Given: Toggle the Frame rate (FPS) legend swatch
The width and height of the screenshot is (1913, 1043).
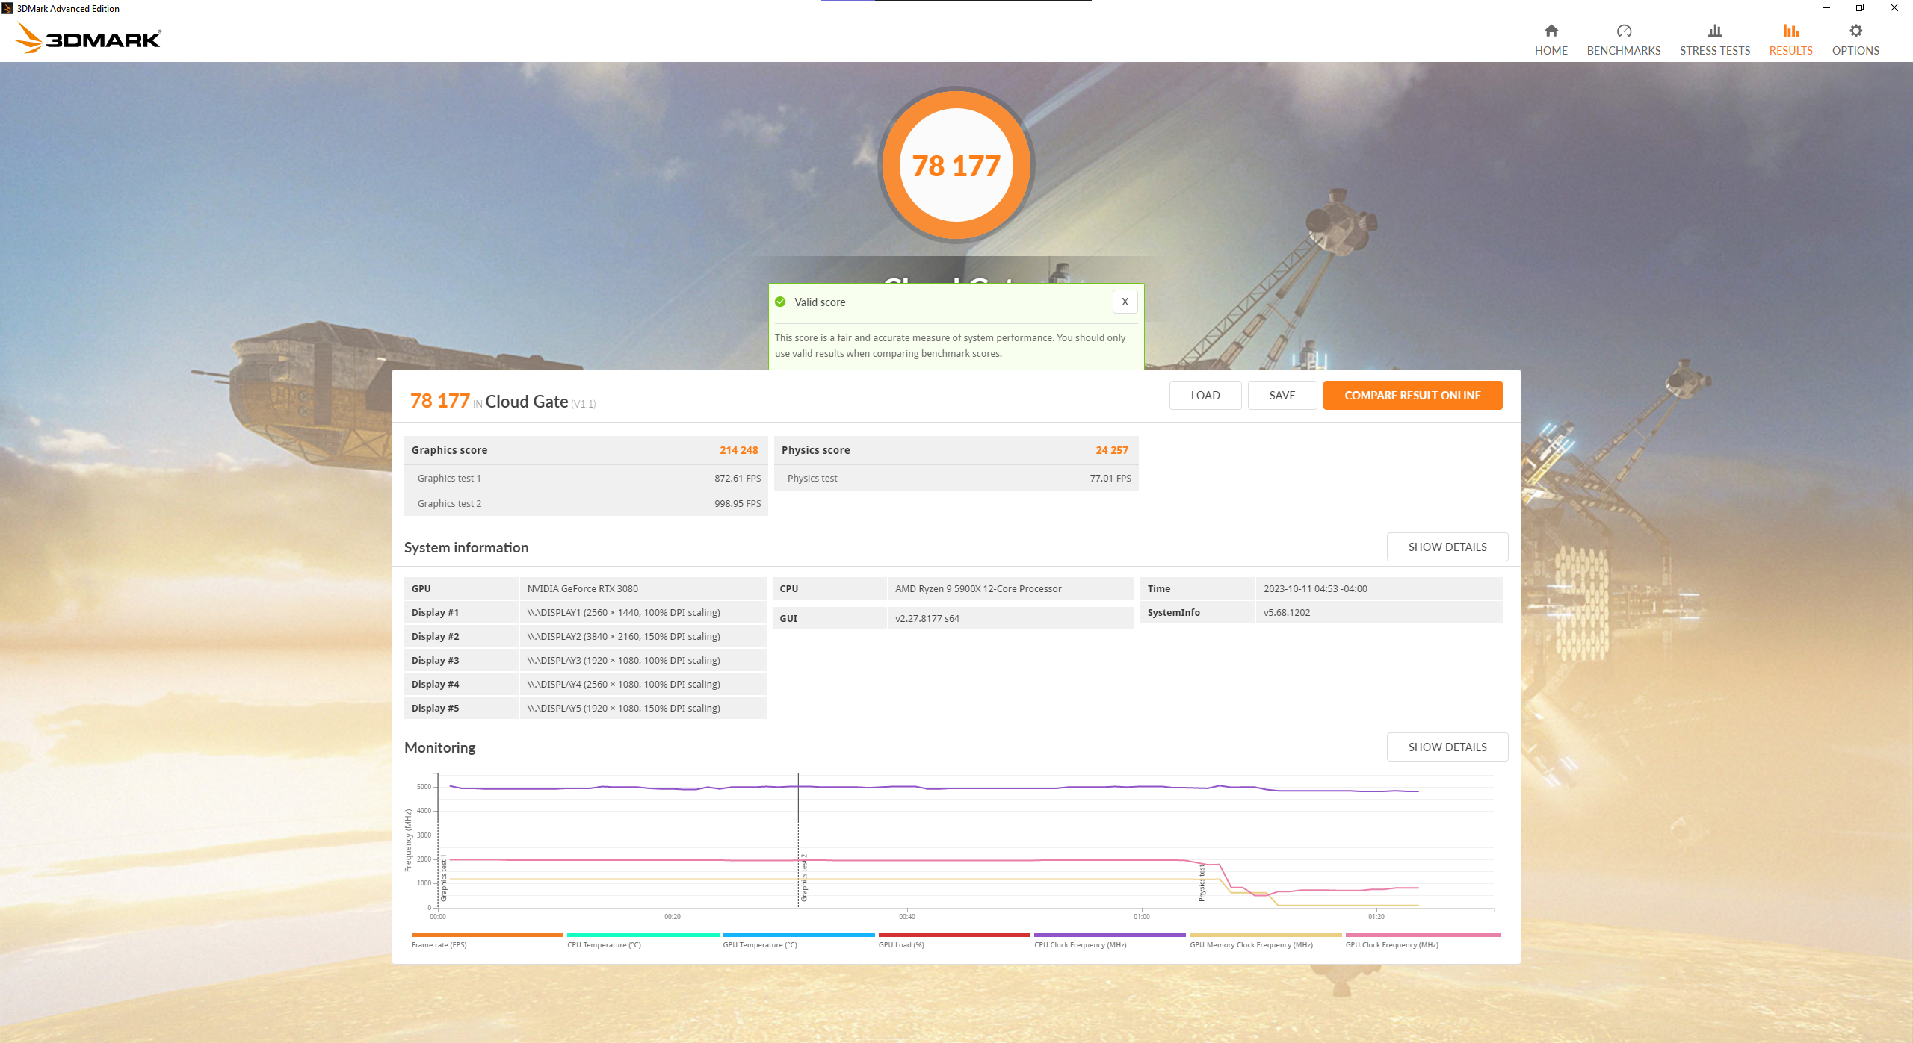Looking at the screenshot, I should point(487,935).
